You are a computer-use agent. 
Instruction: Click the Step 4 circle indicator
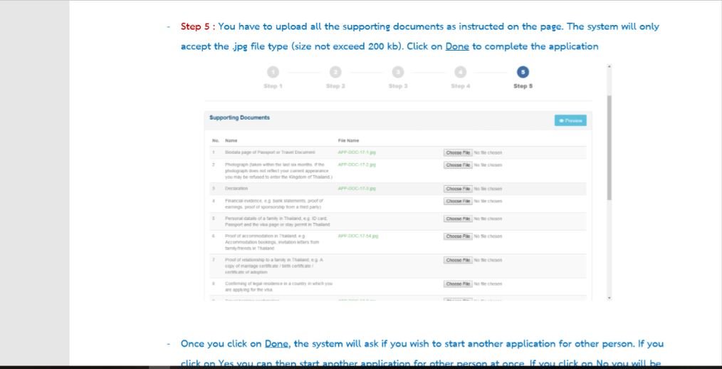pos(460,72)
